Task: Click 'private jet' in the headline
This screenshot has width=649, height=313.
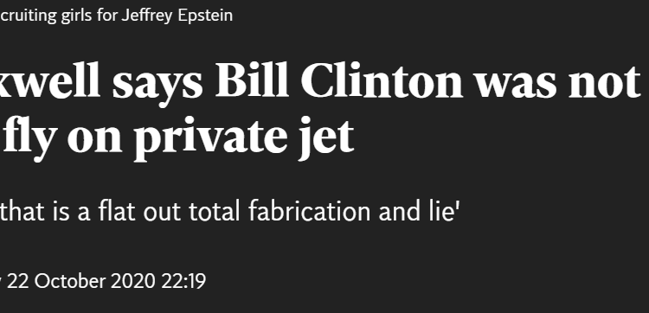Action: coord(244,137)
